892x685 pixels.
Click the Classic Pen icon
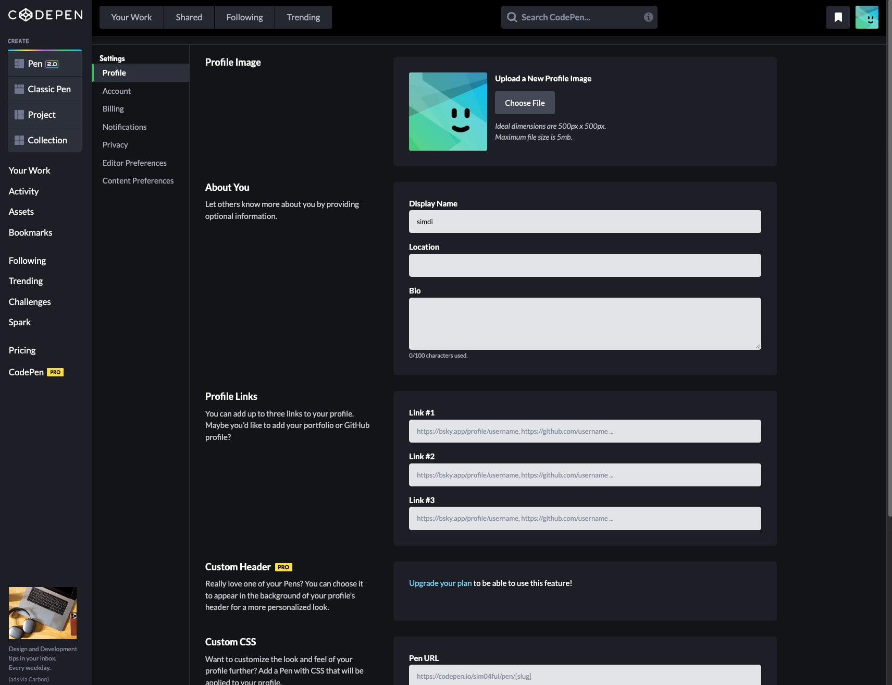click(x=19, y=89)
